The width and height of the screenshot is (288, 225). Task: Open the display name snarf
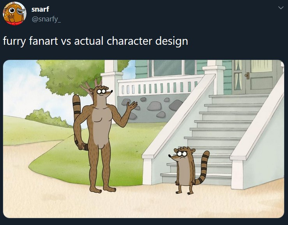[x=40, y=9]
